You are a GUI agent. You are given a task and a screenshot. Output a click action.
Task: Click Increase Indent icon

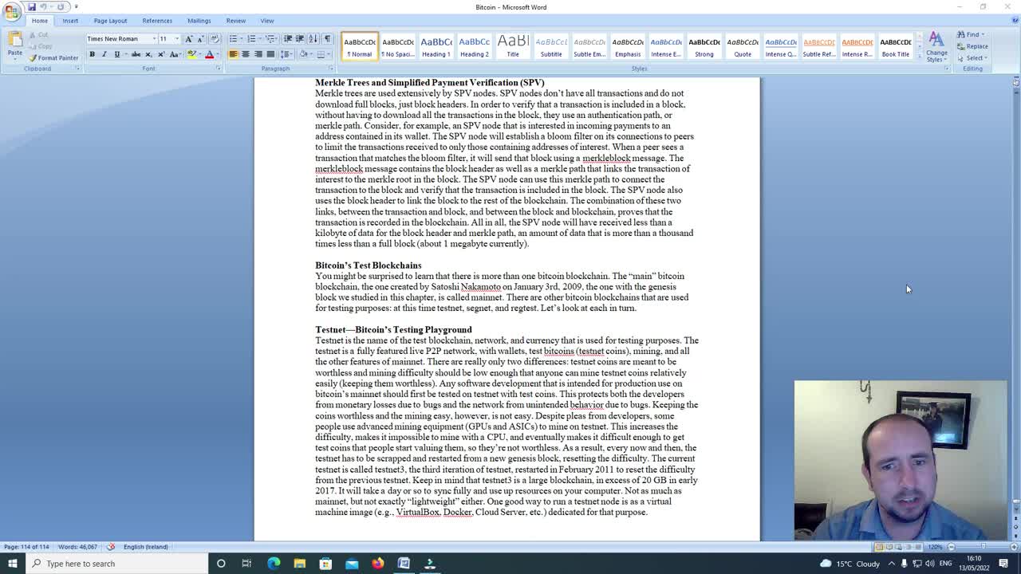pyautogui.click(x=300, y=38)
